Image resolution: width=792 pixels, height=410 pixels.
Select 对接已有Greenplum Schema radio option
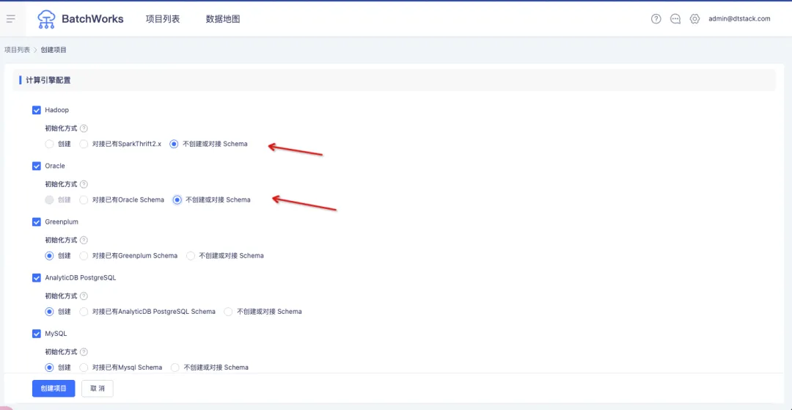pyautogui.click(x=84, y=255)
